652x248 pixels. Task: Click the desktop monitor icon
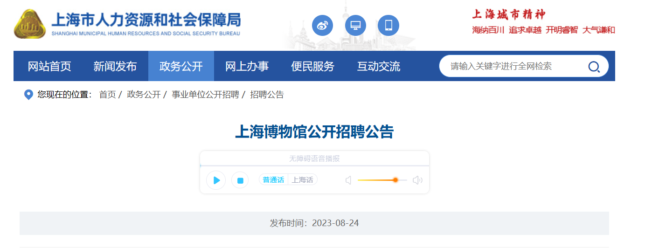[x=355, y=26]
